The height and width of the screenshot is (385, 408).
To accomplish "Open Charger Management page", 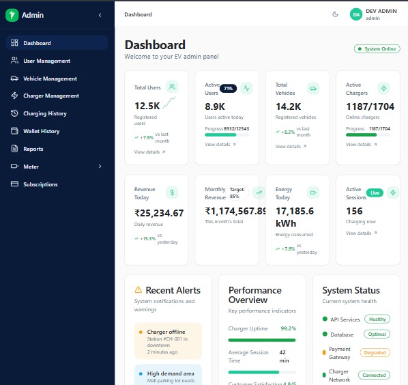I will coord(57,96).
